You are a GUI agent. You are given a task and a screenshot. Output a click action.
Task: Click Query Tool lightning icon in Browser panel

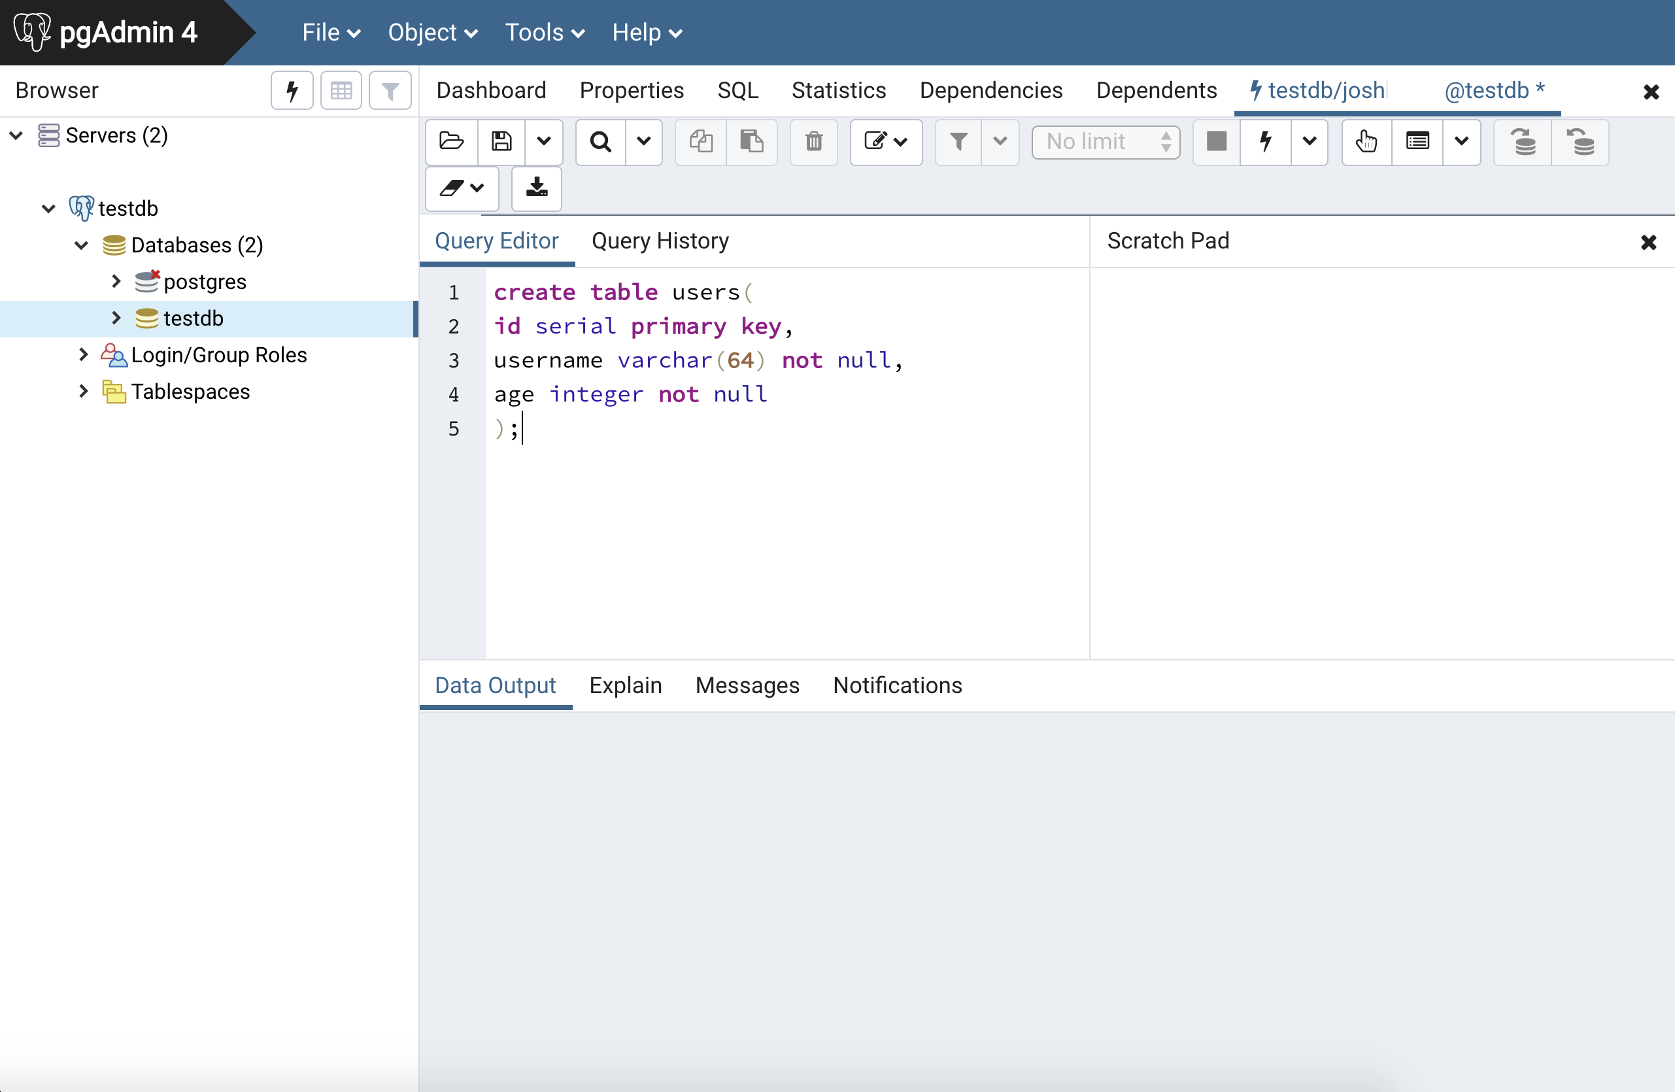pos(292,90)
